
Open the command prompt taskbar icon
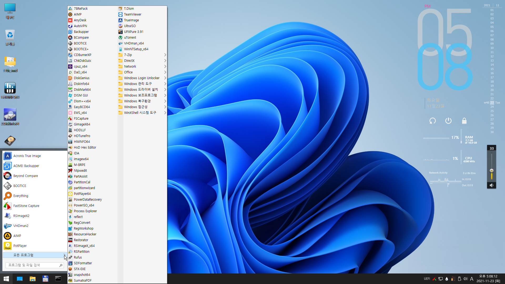point(58,279)
